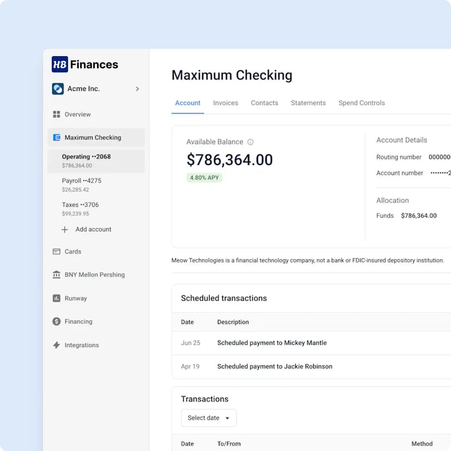Click the Maximum Checking wallet icon
The width and height of the screenshot is (451, 451).
(57, 137)
